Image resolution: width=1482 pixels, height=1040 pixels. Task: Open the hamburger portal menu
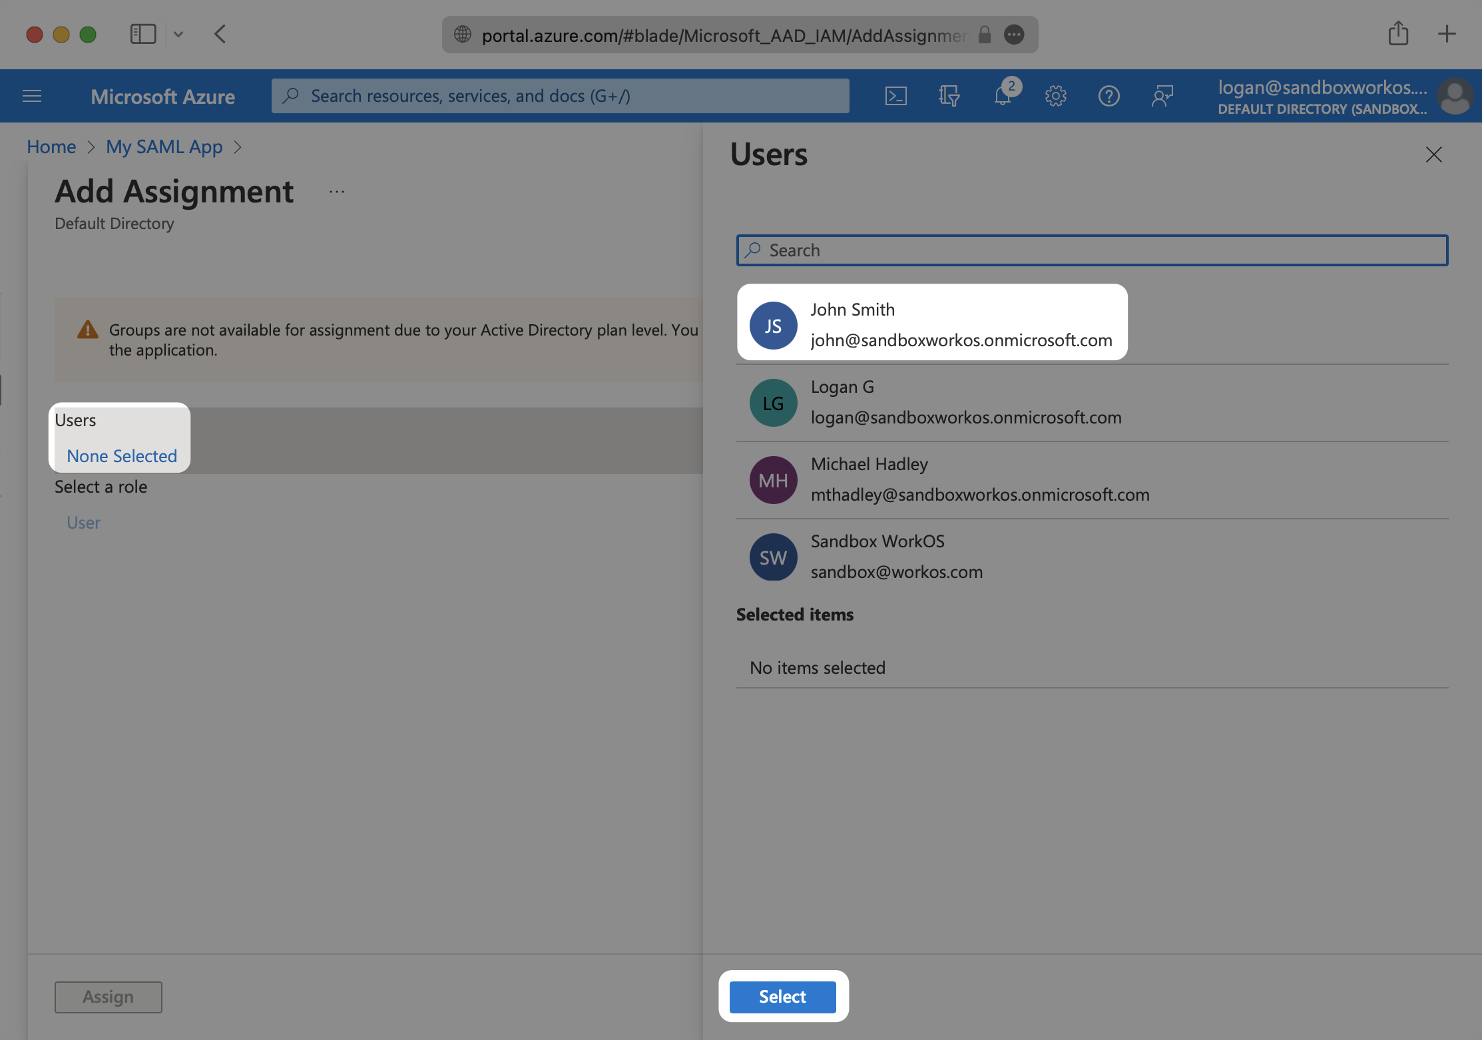tap(32, 96)
